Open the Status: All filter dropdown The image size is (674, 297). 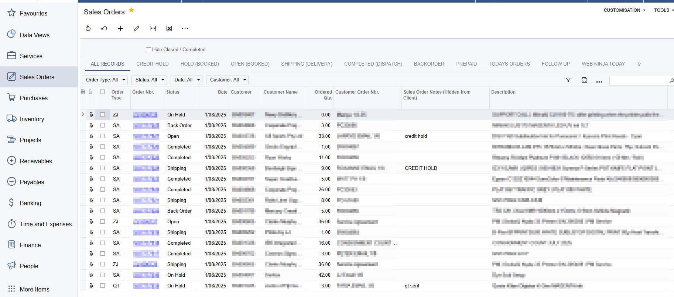(x=149, y=80)
